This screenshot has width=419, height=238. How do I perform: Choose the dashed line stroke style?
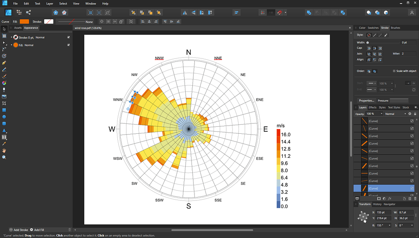click(x=380, y=35)
